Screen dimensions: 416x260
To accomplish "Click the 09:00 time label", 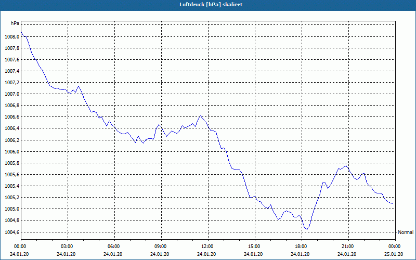I will (x=162, y=246).
